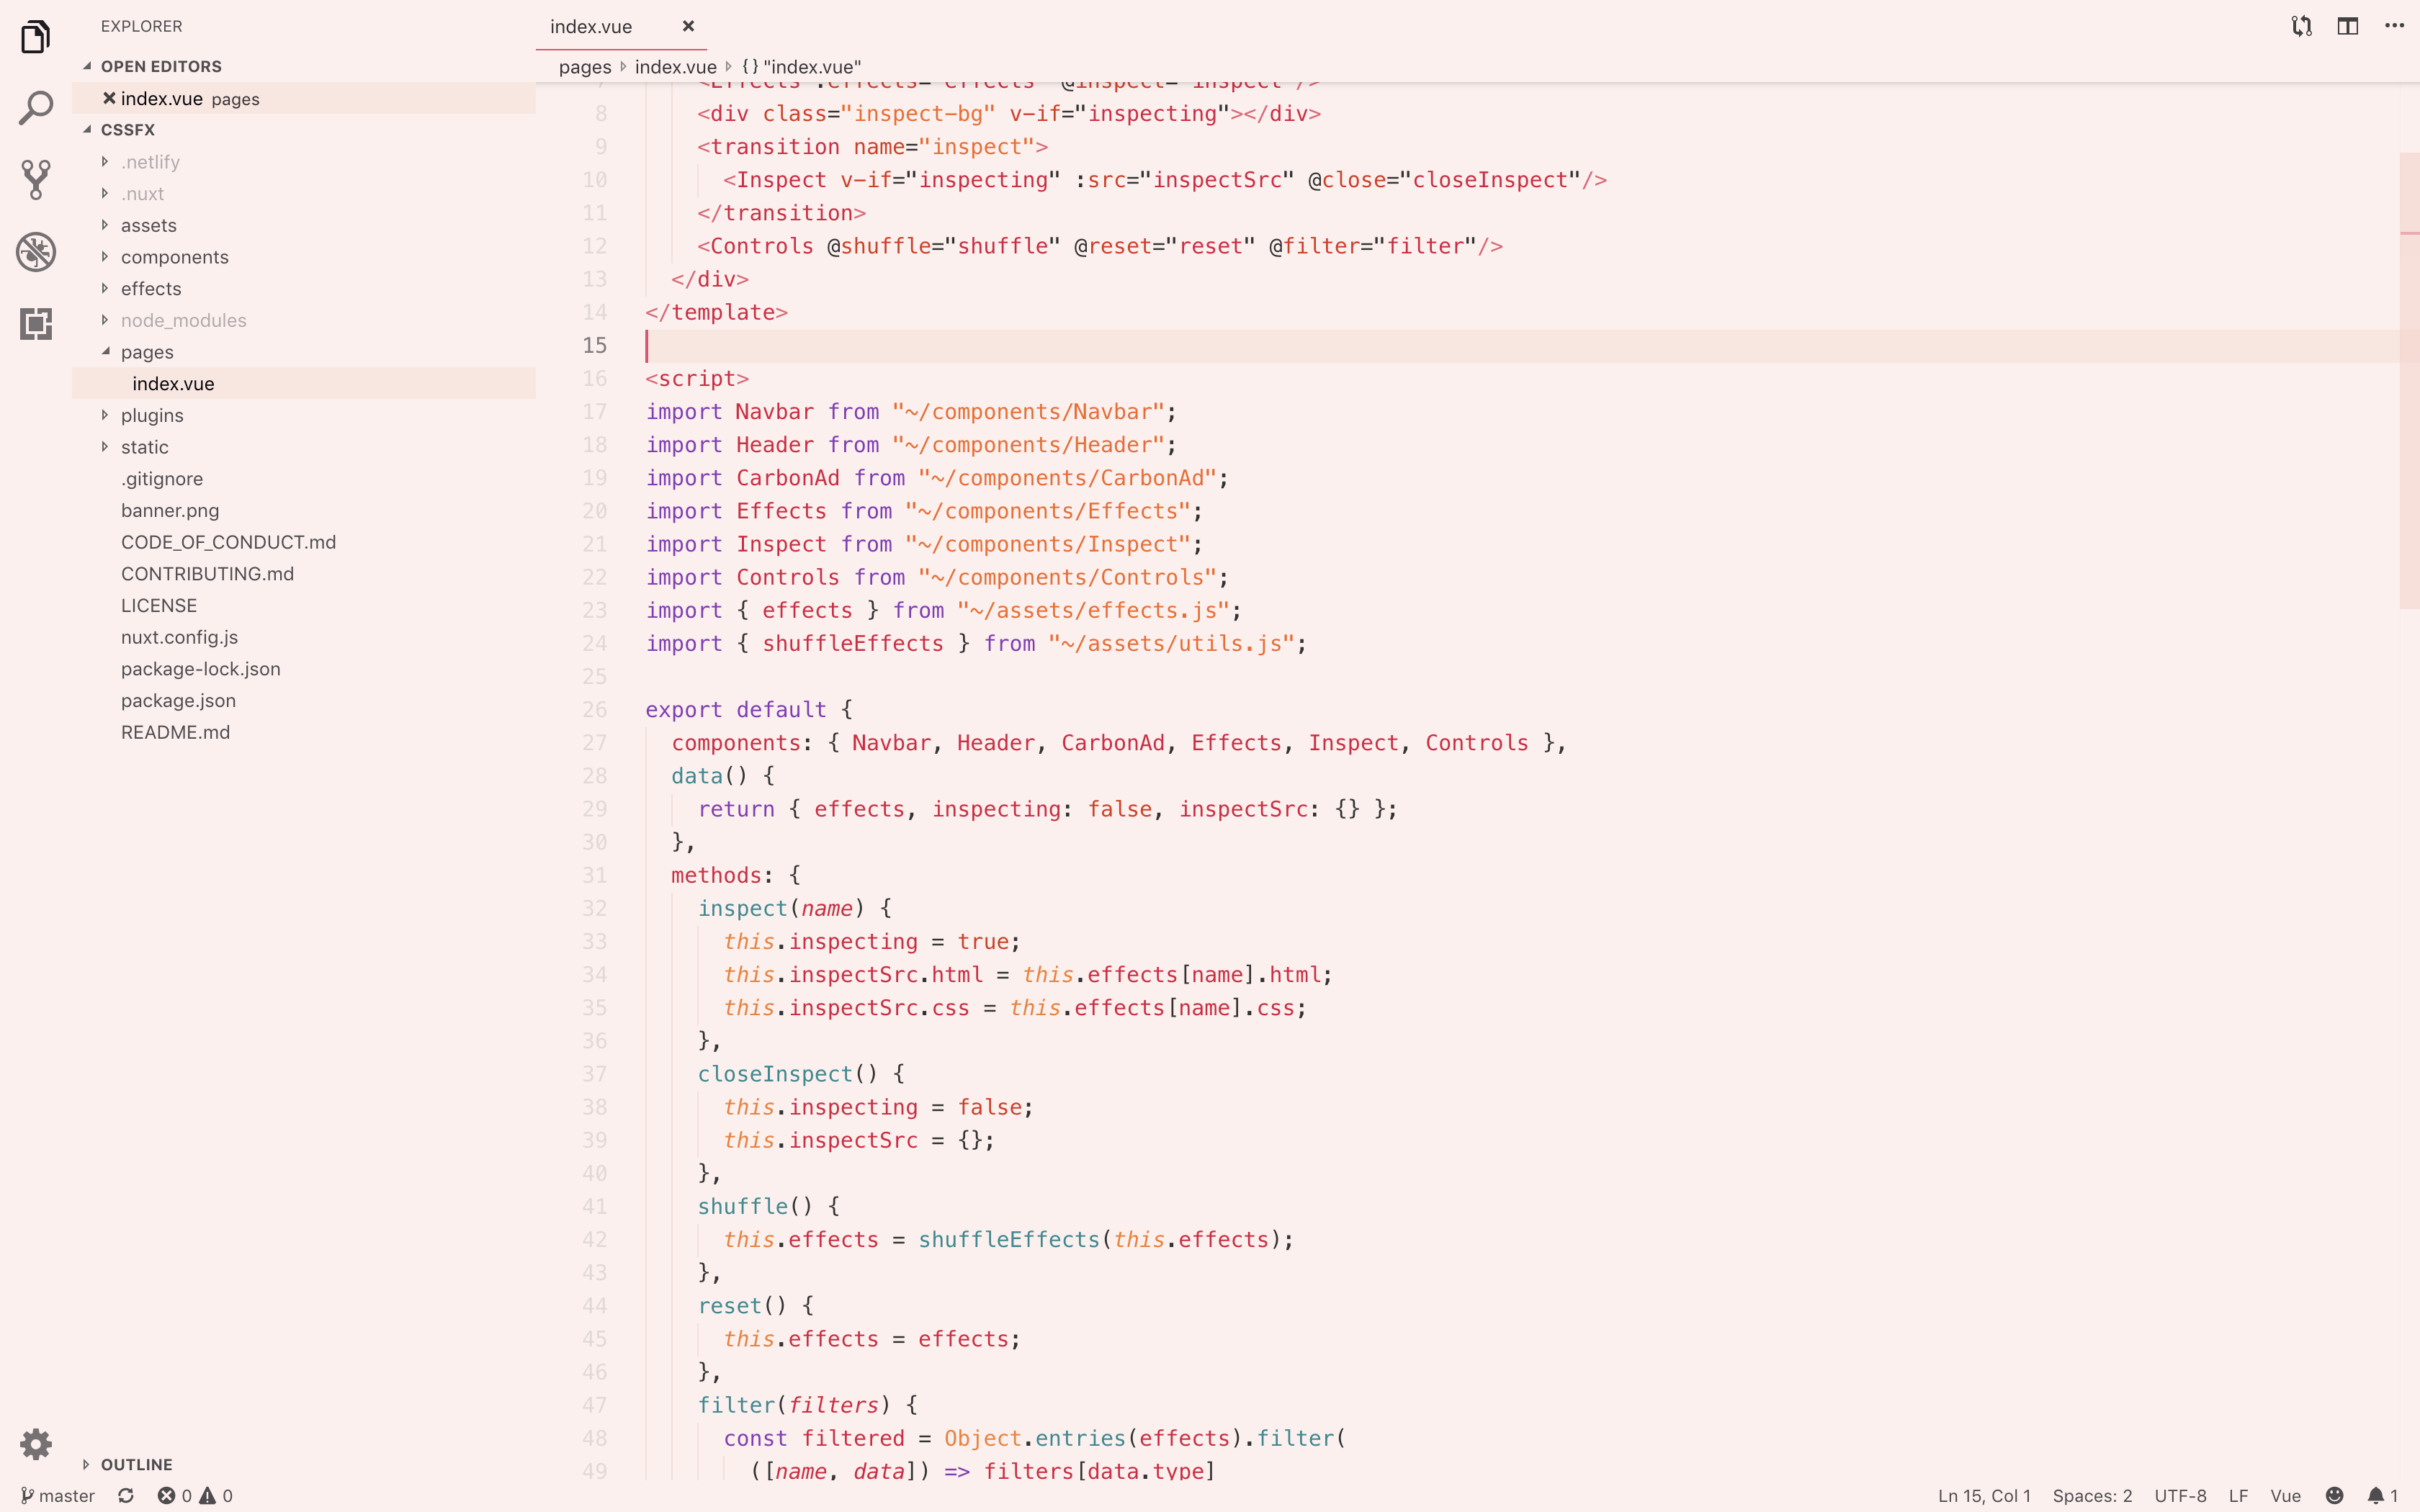The width and height of the screenshot is (2420, 1512).
Task: Open the Debug view in activity bar
Action: (35, 252)
